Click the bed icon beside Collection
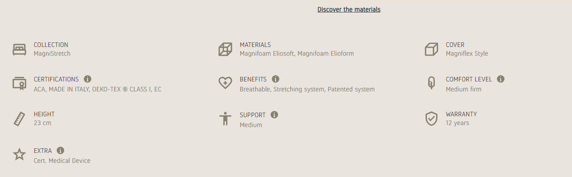The image size is (572, 177). coord(19,49)
